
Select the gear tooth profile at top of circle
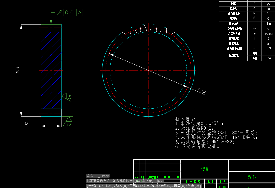click(x=148, y=31)
